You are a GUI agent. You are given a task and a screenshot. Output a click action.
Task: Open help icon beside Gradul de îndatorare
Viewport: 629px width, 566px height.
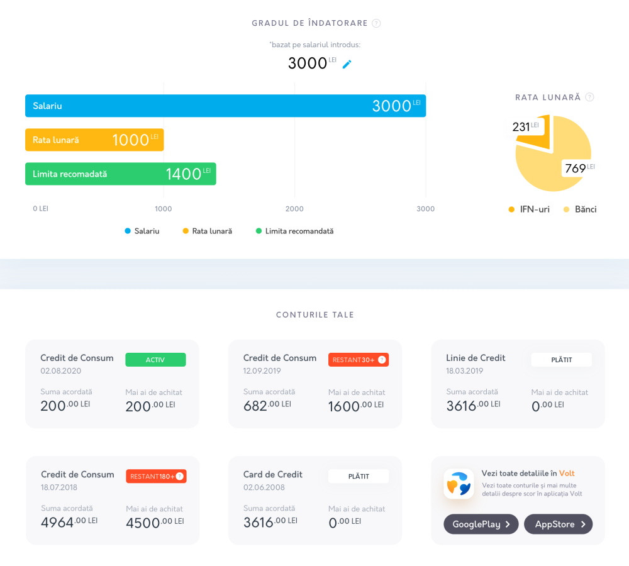pyautogui.click(x=376, y=23)
